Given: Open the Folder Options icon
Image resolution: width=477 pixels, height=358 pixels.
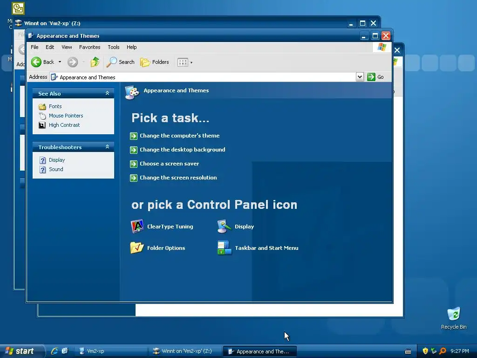Looking at the screenshot, I should click(137, 248).
